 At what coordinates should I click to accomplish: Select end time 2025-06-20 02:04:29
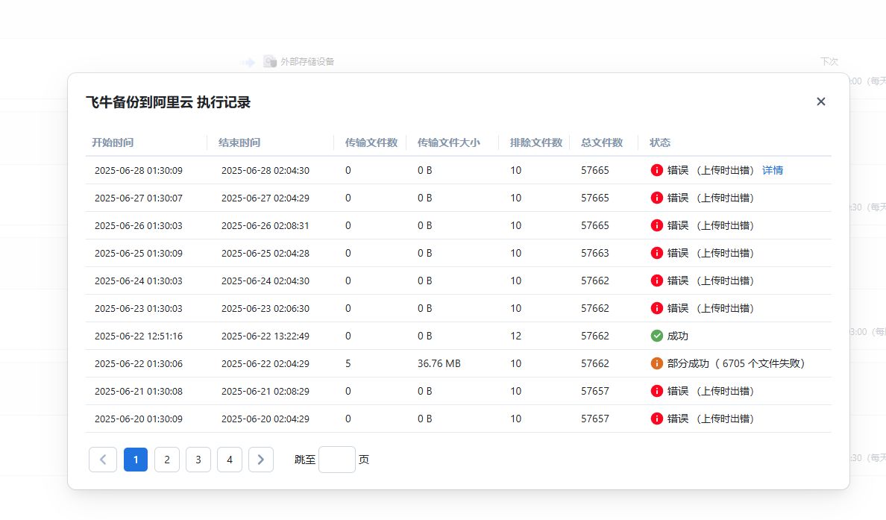tap(265, 419)
